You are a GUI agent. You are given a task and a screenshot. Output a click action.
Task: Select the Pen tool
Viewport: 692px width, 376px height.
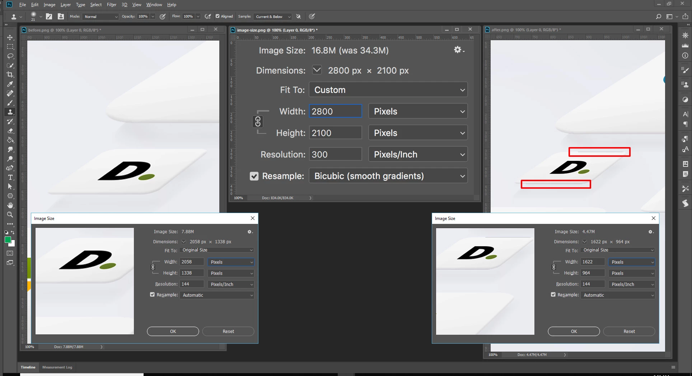[10, 168]
